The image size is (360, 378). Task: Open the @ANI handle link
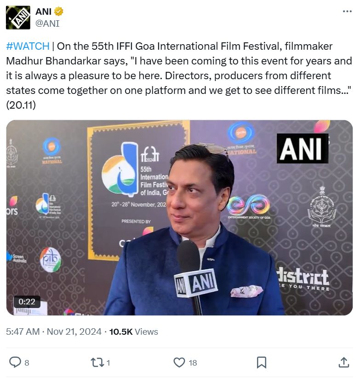[47, 23]
